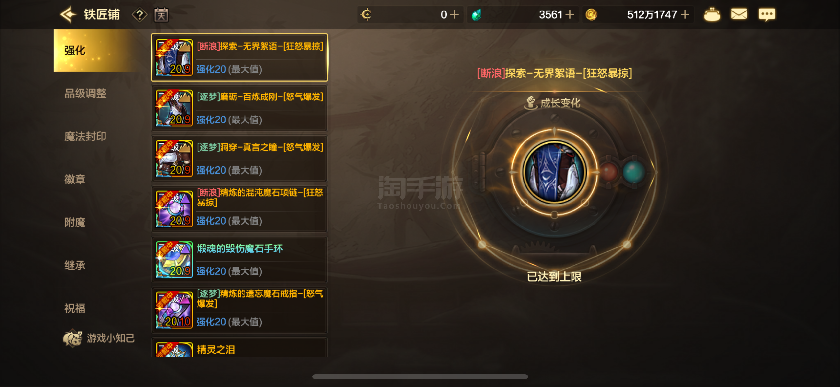
Task: Open the chat bubble icon
Action: 767,15
